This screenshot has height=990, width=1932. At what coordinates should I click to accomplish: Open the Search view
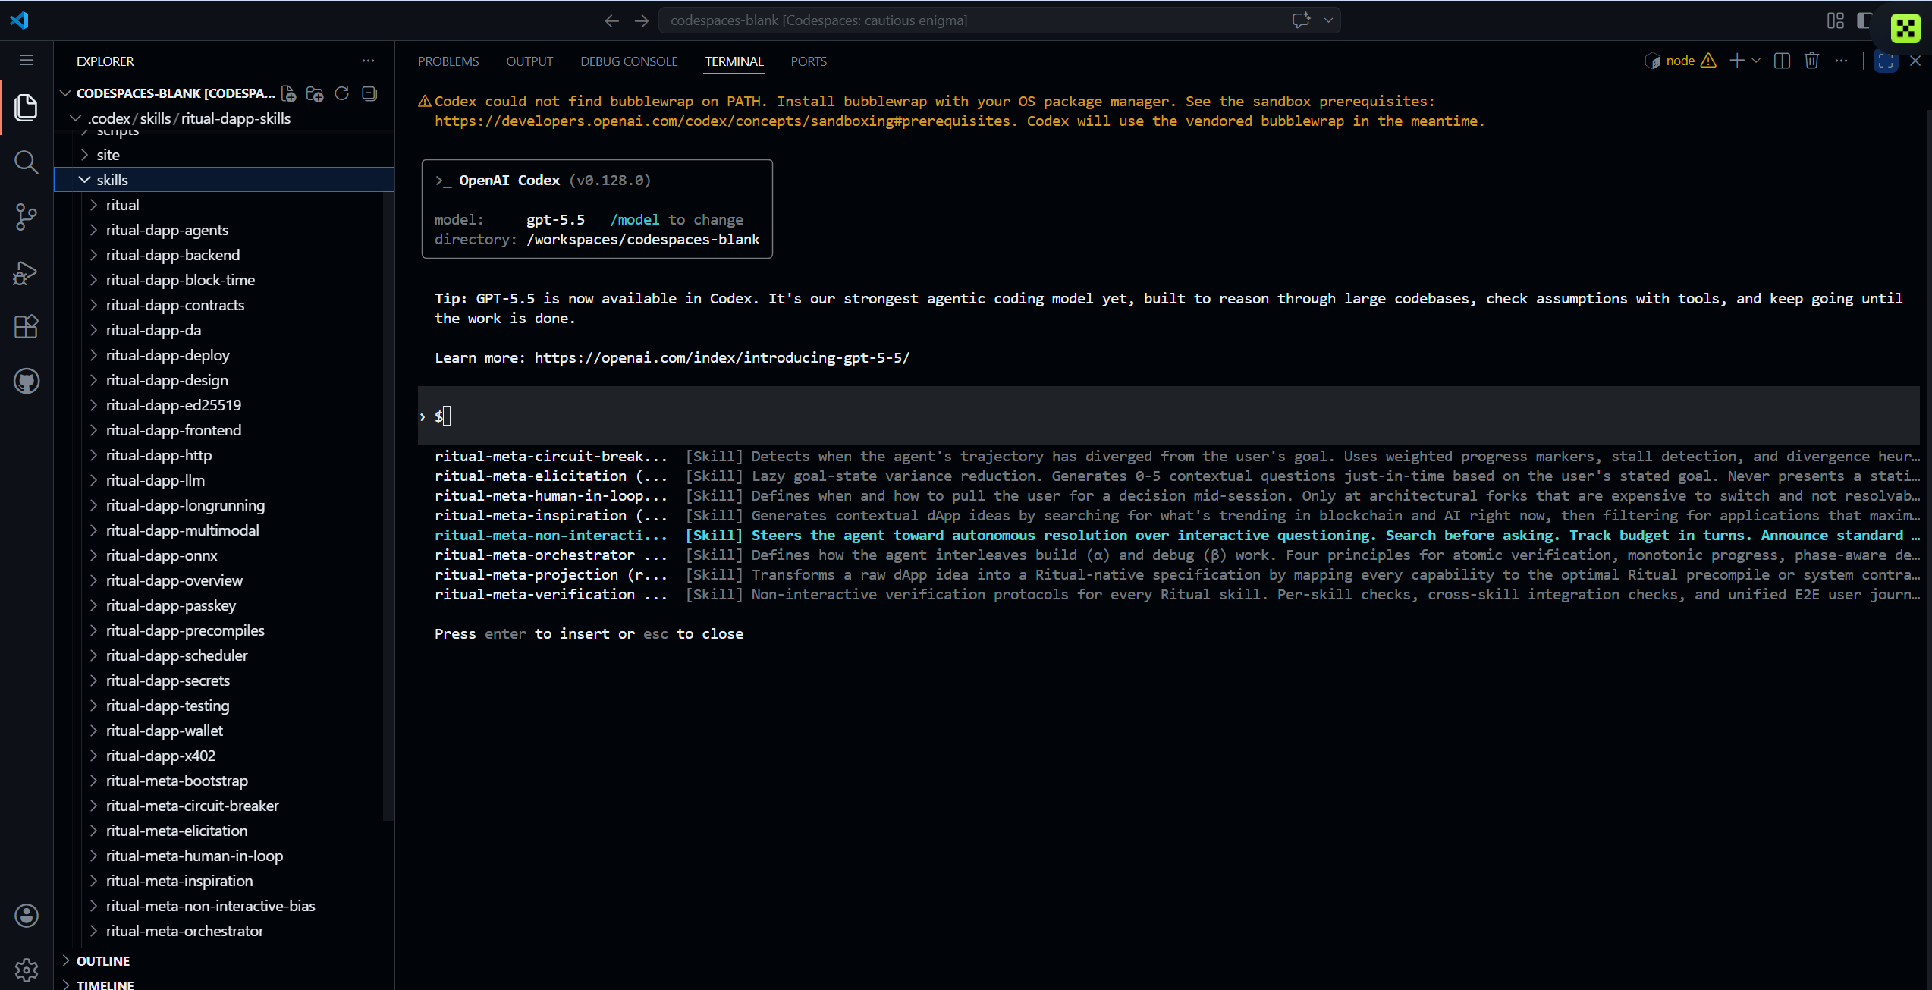[27, 162]
